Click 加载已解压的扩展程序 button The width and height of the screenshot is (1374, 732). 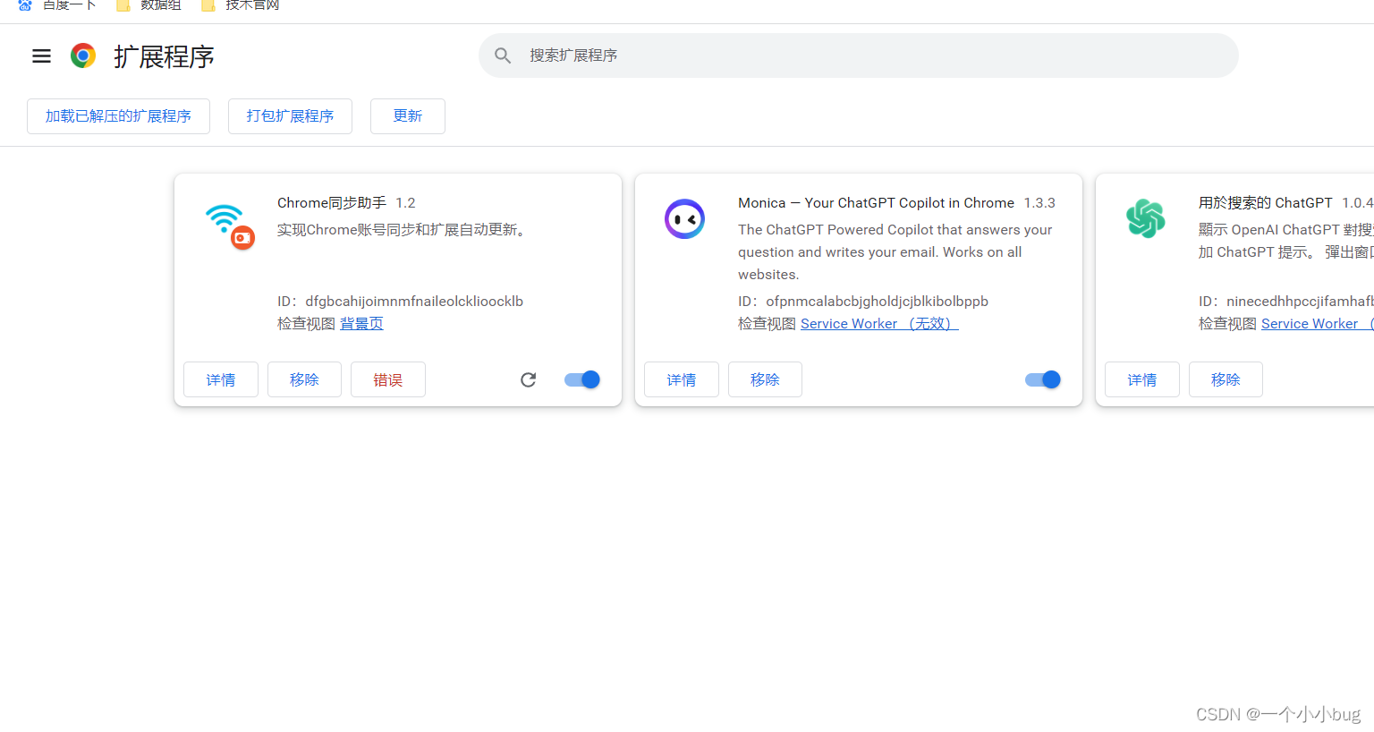pyautogui.click(x=118, y=116)
